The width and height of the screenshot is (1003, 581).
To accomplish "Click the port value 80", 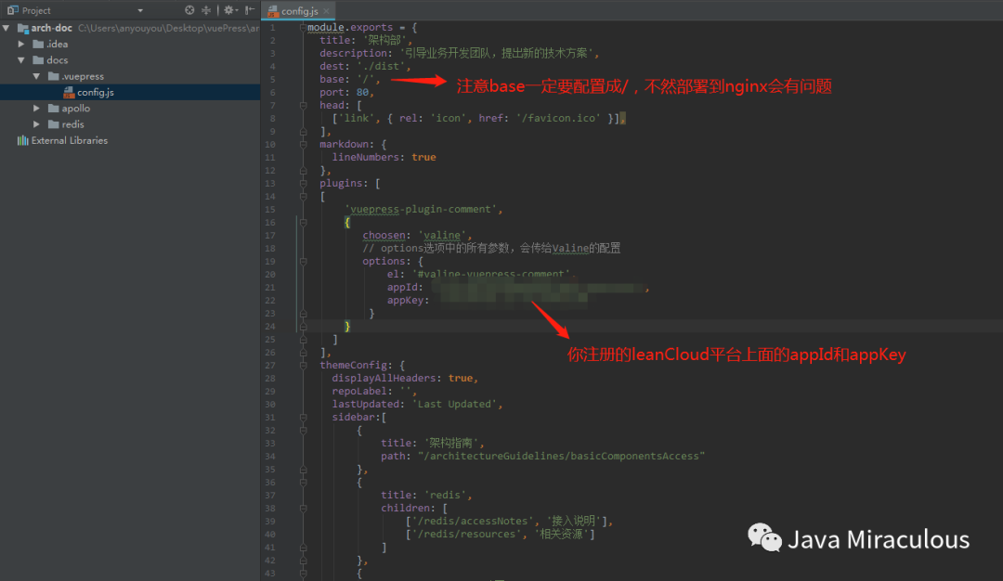I will (362, 92).
